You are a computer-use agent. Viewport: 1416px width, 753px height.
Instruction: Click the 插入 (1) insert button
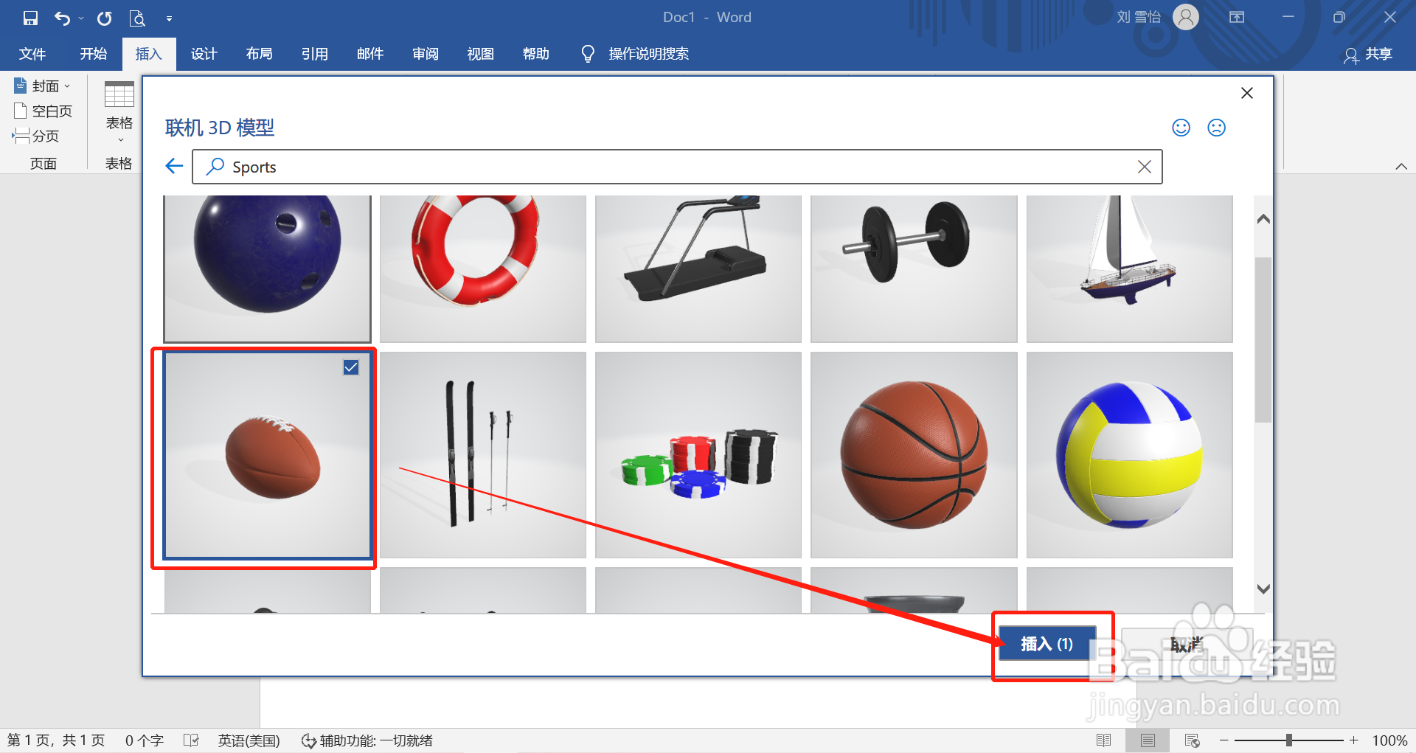tap(1047, 643)
